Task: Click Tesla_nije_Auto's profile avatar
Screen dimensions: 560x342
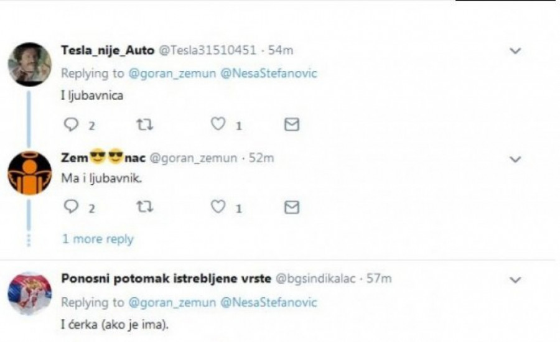Action: point(30,65)
